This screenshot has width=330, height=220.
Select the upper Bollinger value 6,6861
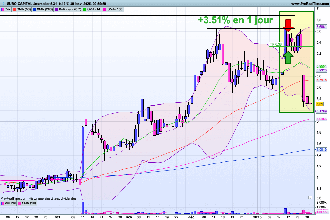coord(321,27)
